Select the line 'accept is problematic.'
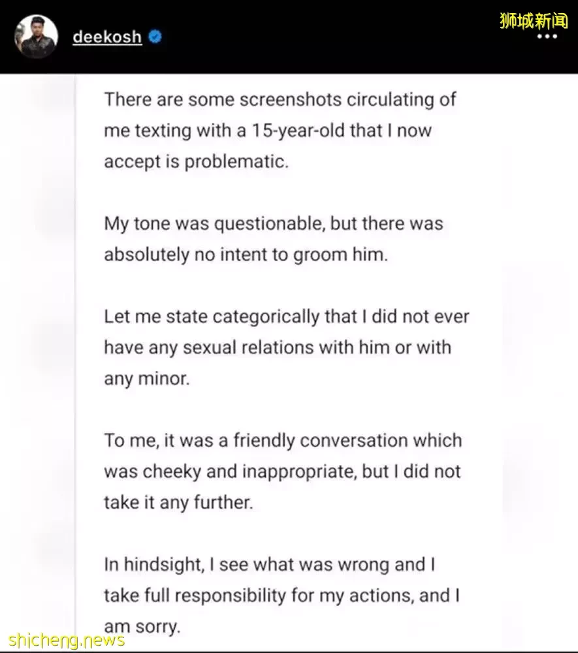578x653 pixels. point(196,161)
